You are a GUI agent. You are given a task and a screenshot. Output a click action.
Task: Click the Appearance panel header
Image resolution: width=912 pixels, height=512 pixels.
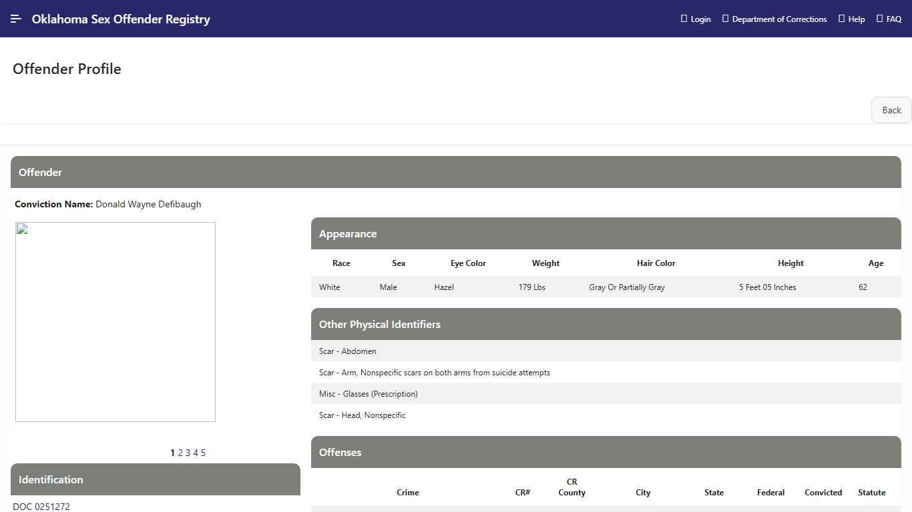point(348,233)
